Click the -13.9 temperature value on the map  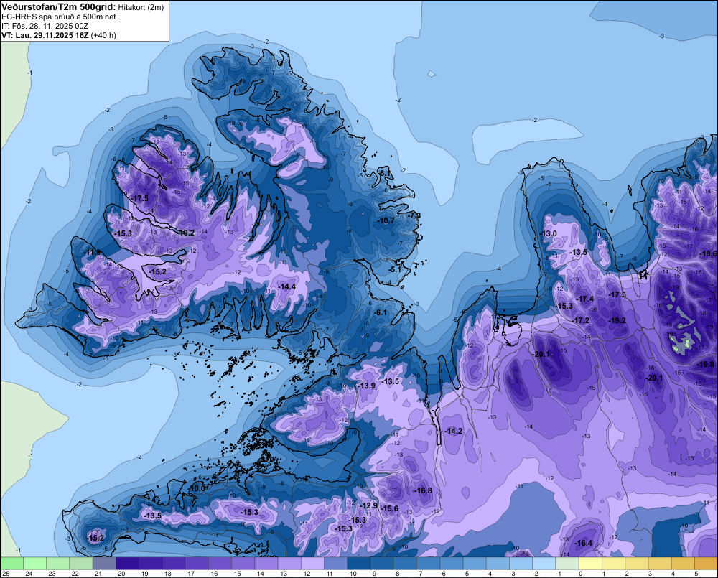click(367, 386)
